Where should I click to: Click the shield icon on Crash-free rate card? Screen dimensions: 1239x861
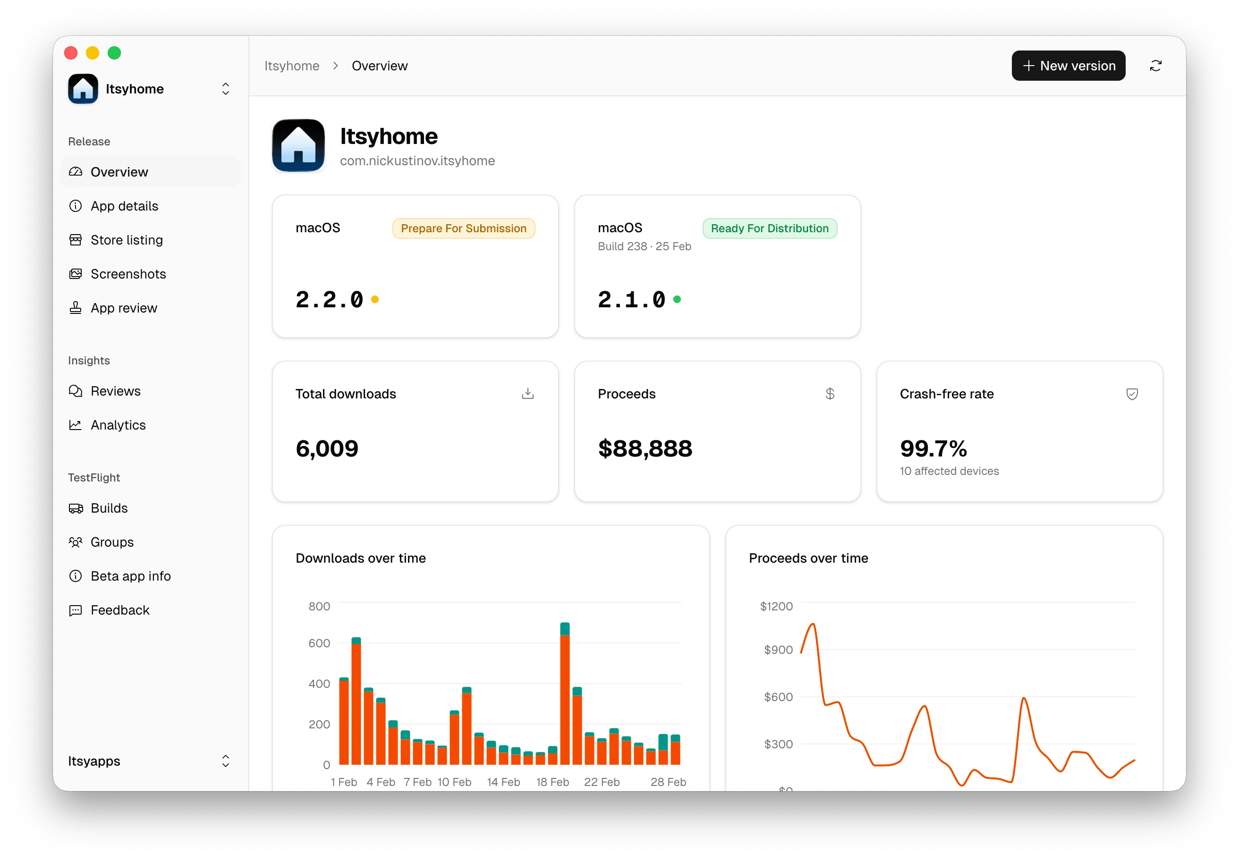point(1132,393)
